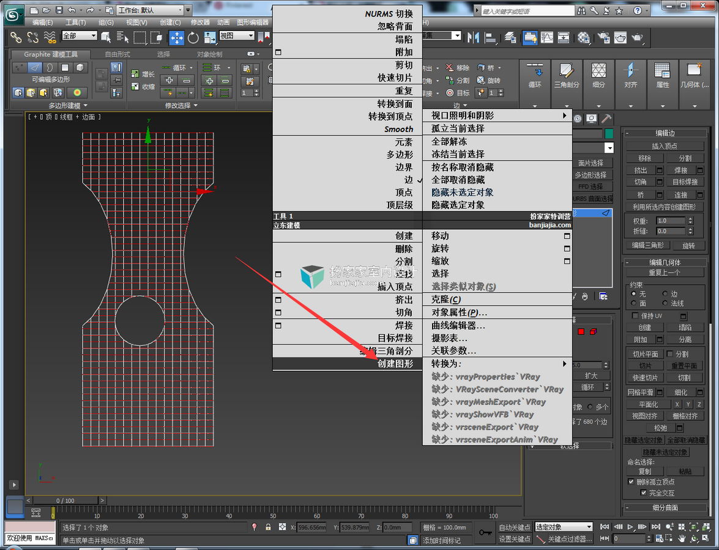Open the 全部 selection filter dropdown

click(x=80, y=35)
